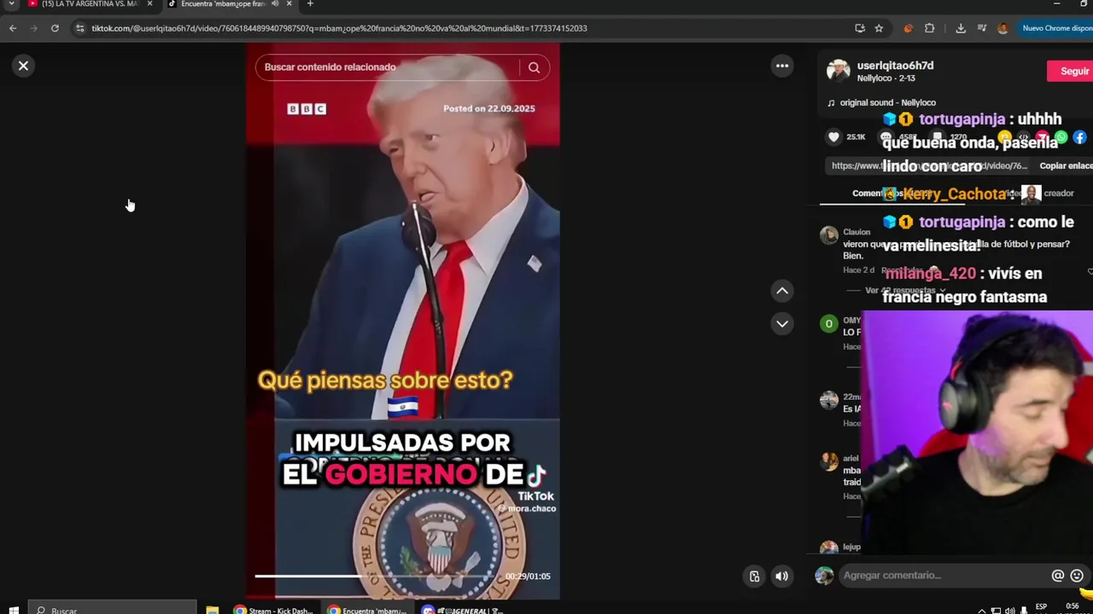Open the emoji picker in comment box

coord(1077,576)
